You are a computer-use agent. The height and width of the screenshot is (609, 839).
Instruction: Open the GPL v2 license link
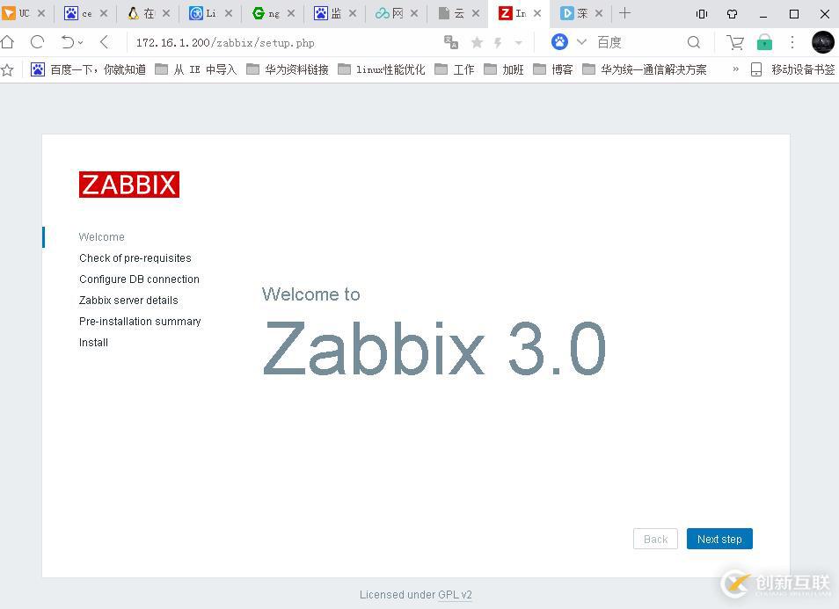point(456,594)
